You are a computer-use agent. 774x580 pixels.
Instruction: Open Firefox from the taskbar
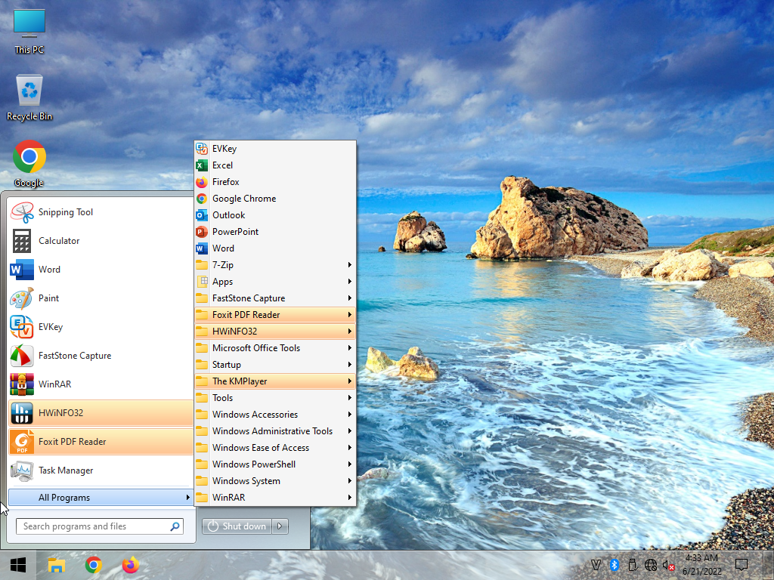(131, 565)
